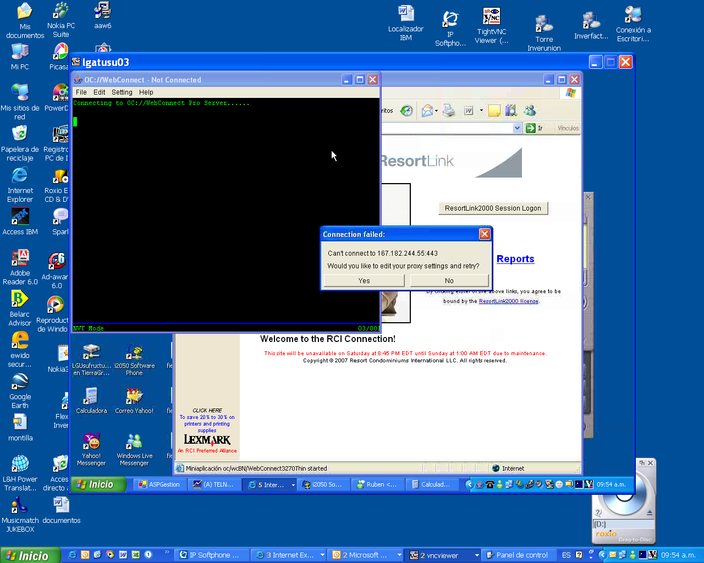
Task: Click No in the Connection failed dialog
Action: click(449, 280)
